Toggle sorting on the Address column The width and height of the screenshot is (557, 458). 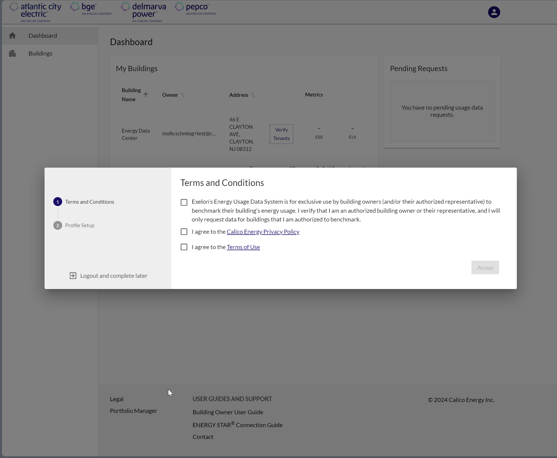click(x=253, y=95)
